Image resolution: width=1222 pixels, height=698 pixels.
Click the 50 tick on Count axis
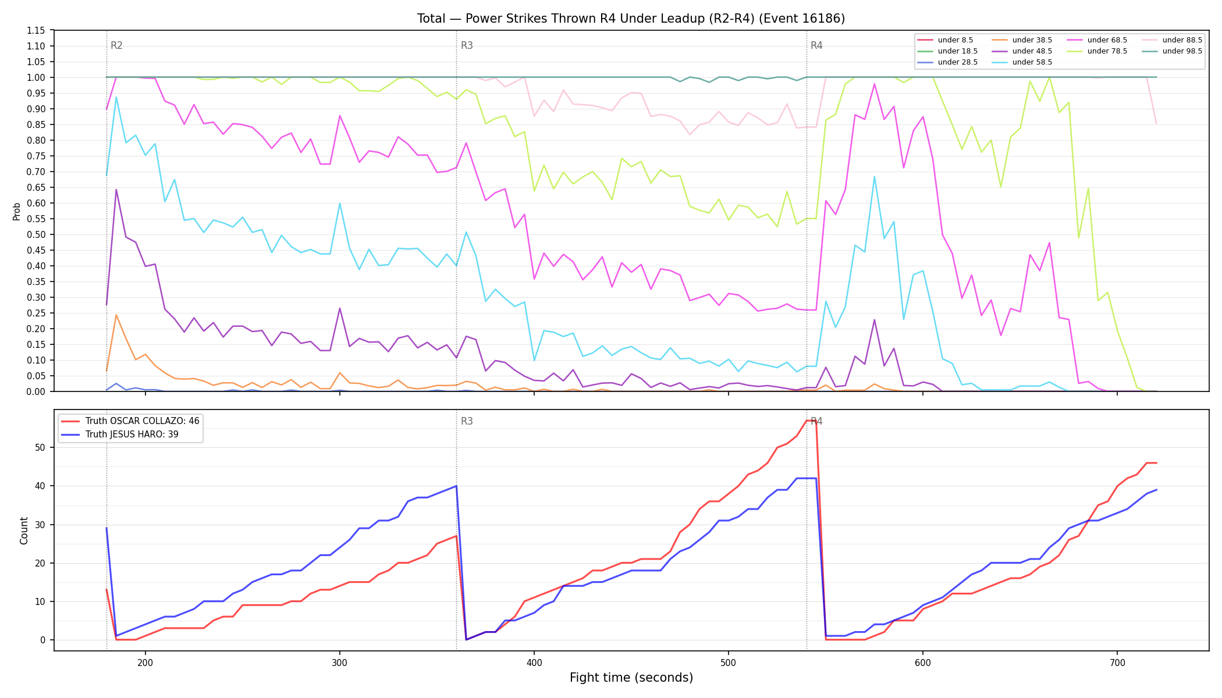tap(41, 447)
